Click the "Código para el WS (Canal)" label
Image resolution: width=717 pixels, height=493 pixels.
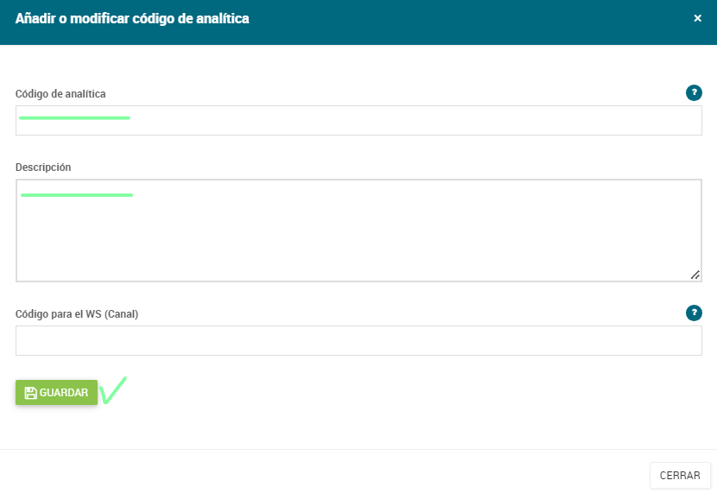[x=77, y=314]
